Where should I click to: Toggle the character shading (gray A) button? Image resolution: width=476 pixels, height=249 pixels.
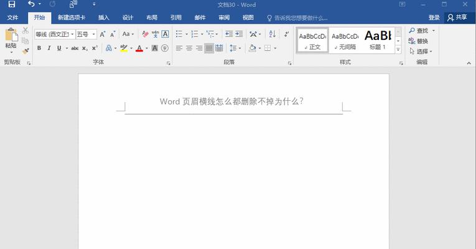click(155, 48)
